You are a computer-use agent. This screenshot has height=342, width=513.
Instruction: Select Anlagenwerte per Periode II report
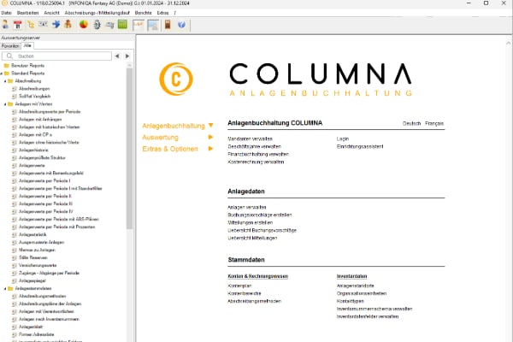click(45, 196)
